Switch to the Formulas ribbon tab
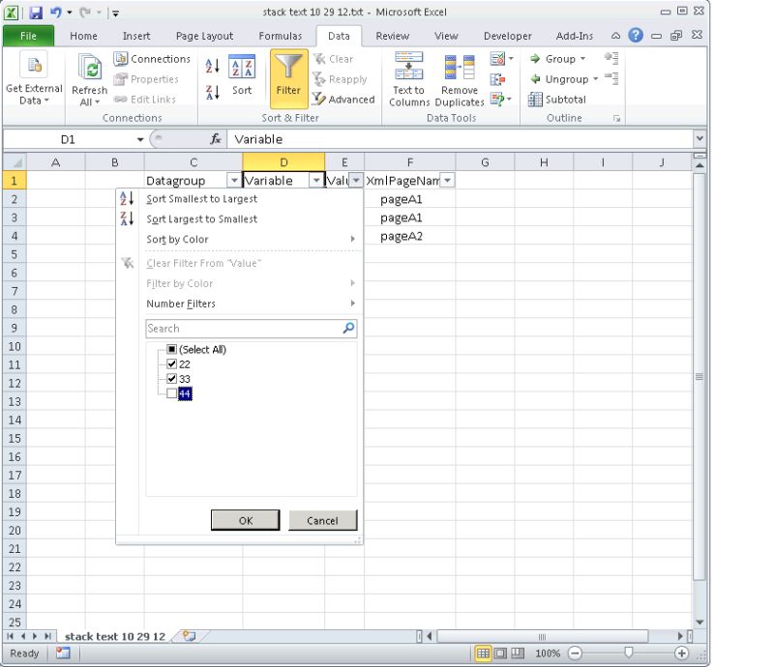The height and width of the screenshot is (667, 774). pos(281,36)
